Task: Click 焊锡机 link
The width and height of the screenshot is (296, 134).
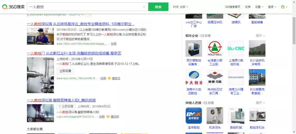Action: (236, 22)
